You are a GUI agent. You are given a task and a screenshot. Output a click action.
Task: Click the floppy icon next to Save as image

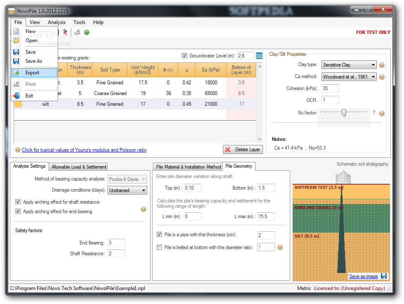[x=384, y=276]
